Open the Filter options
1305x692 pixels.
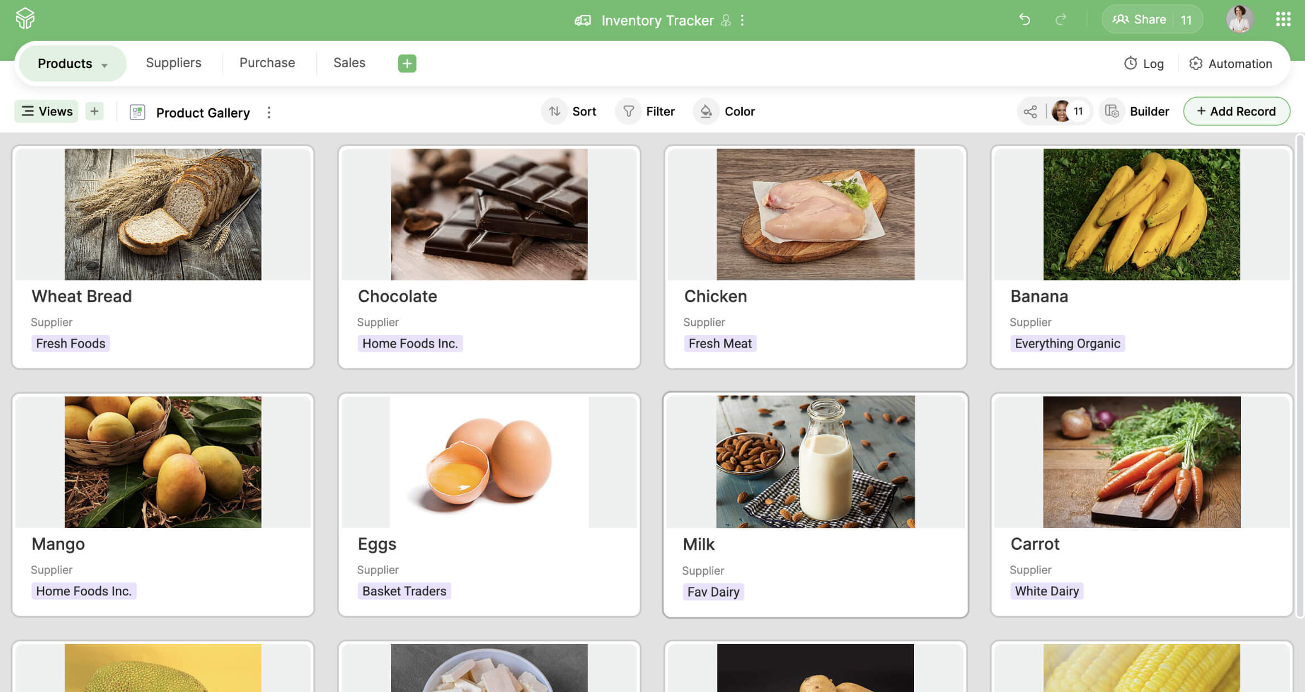[x=646, y=111]
